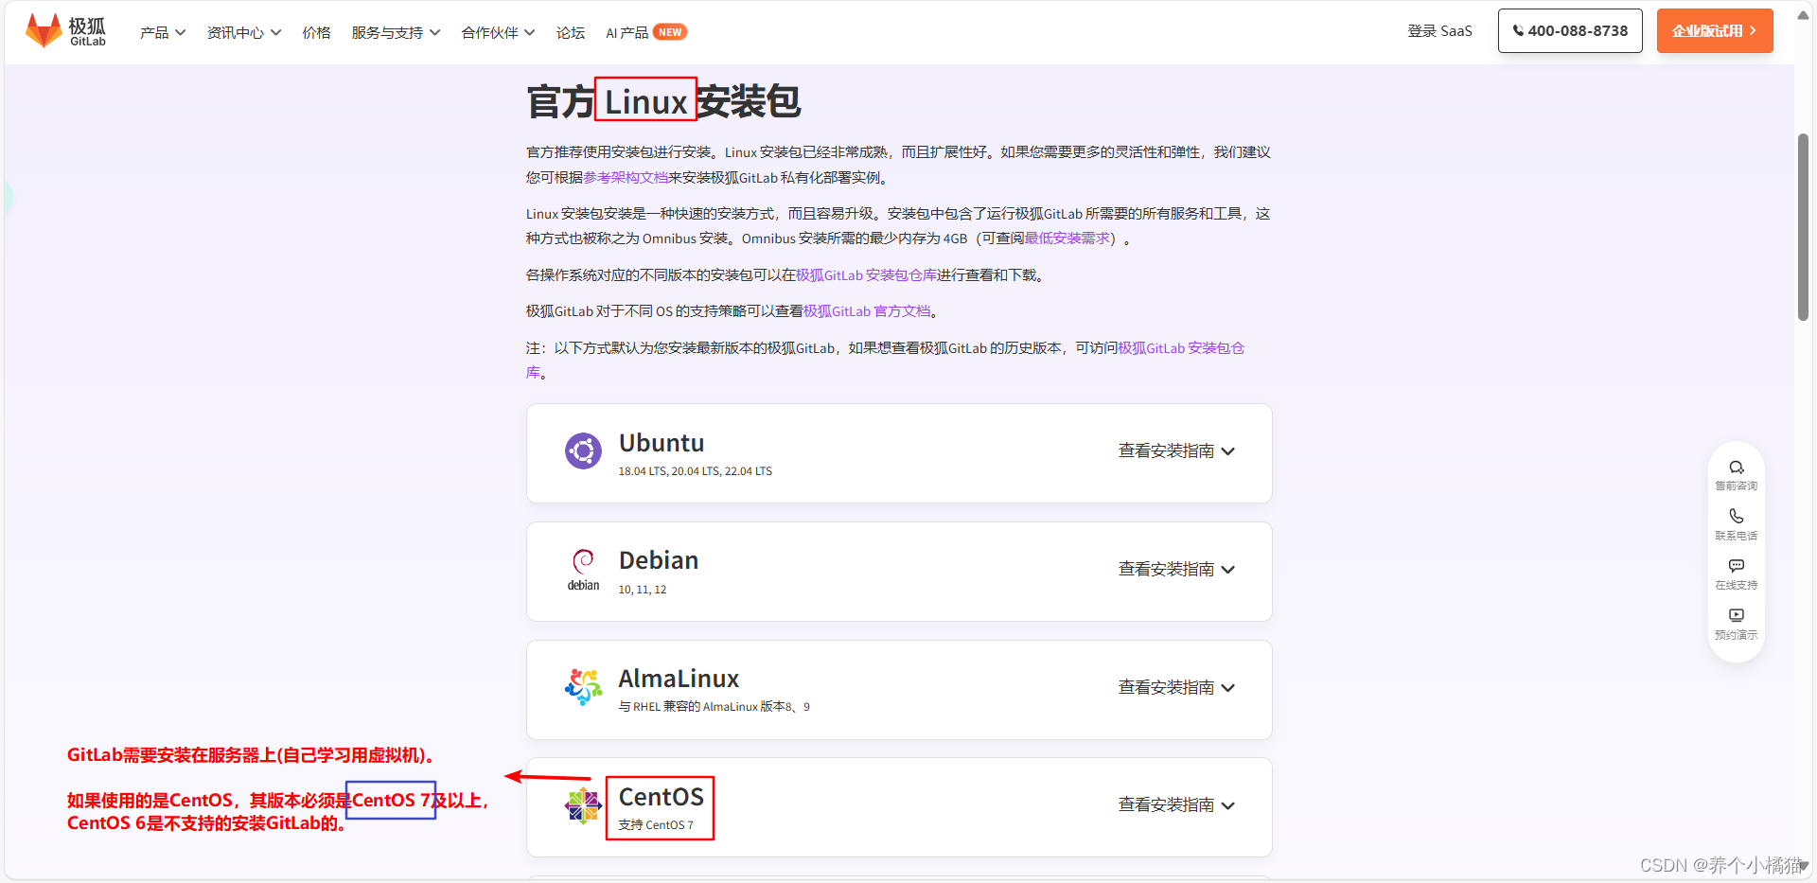1817x883 pixels.
Task: Click the CentOS heading text
Action: point(662,797)
